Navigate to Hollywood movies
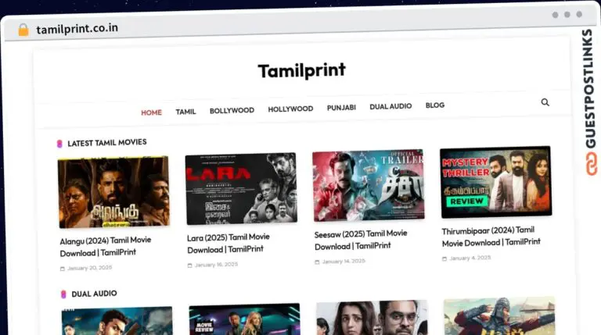Image resolution: width=601 pixels, height=335 pixels. [x=290, y=109]
